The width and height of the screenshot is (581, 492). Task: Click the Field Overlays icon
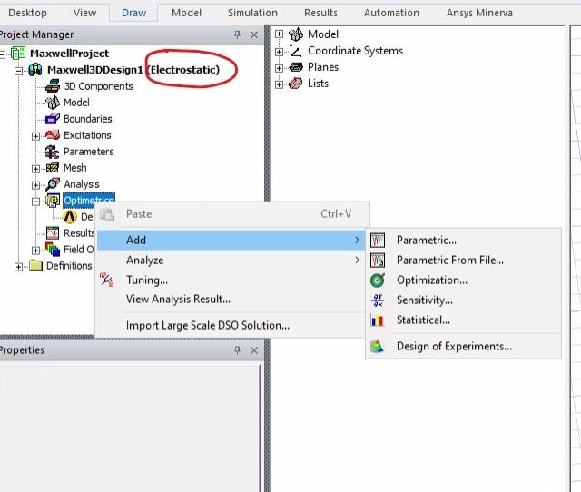53,250
